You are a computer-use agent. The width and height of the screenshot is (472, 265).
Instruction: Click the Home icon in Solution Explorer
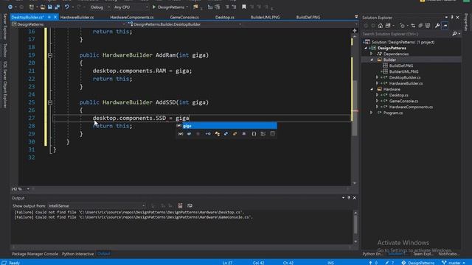[x=381, y=26]
